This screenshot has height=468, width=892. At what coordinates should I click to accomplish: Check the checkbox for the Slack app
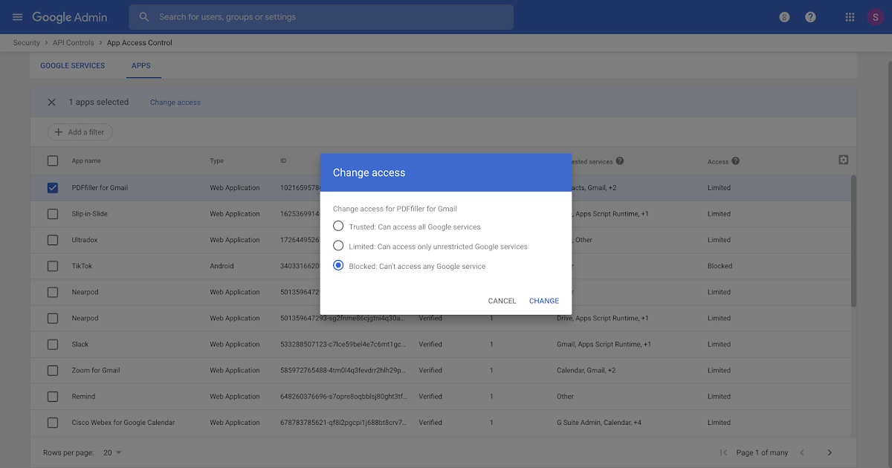pos(53,344)
